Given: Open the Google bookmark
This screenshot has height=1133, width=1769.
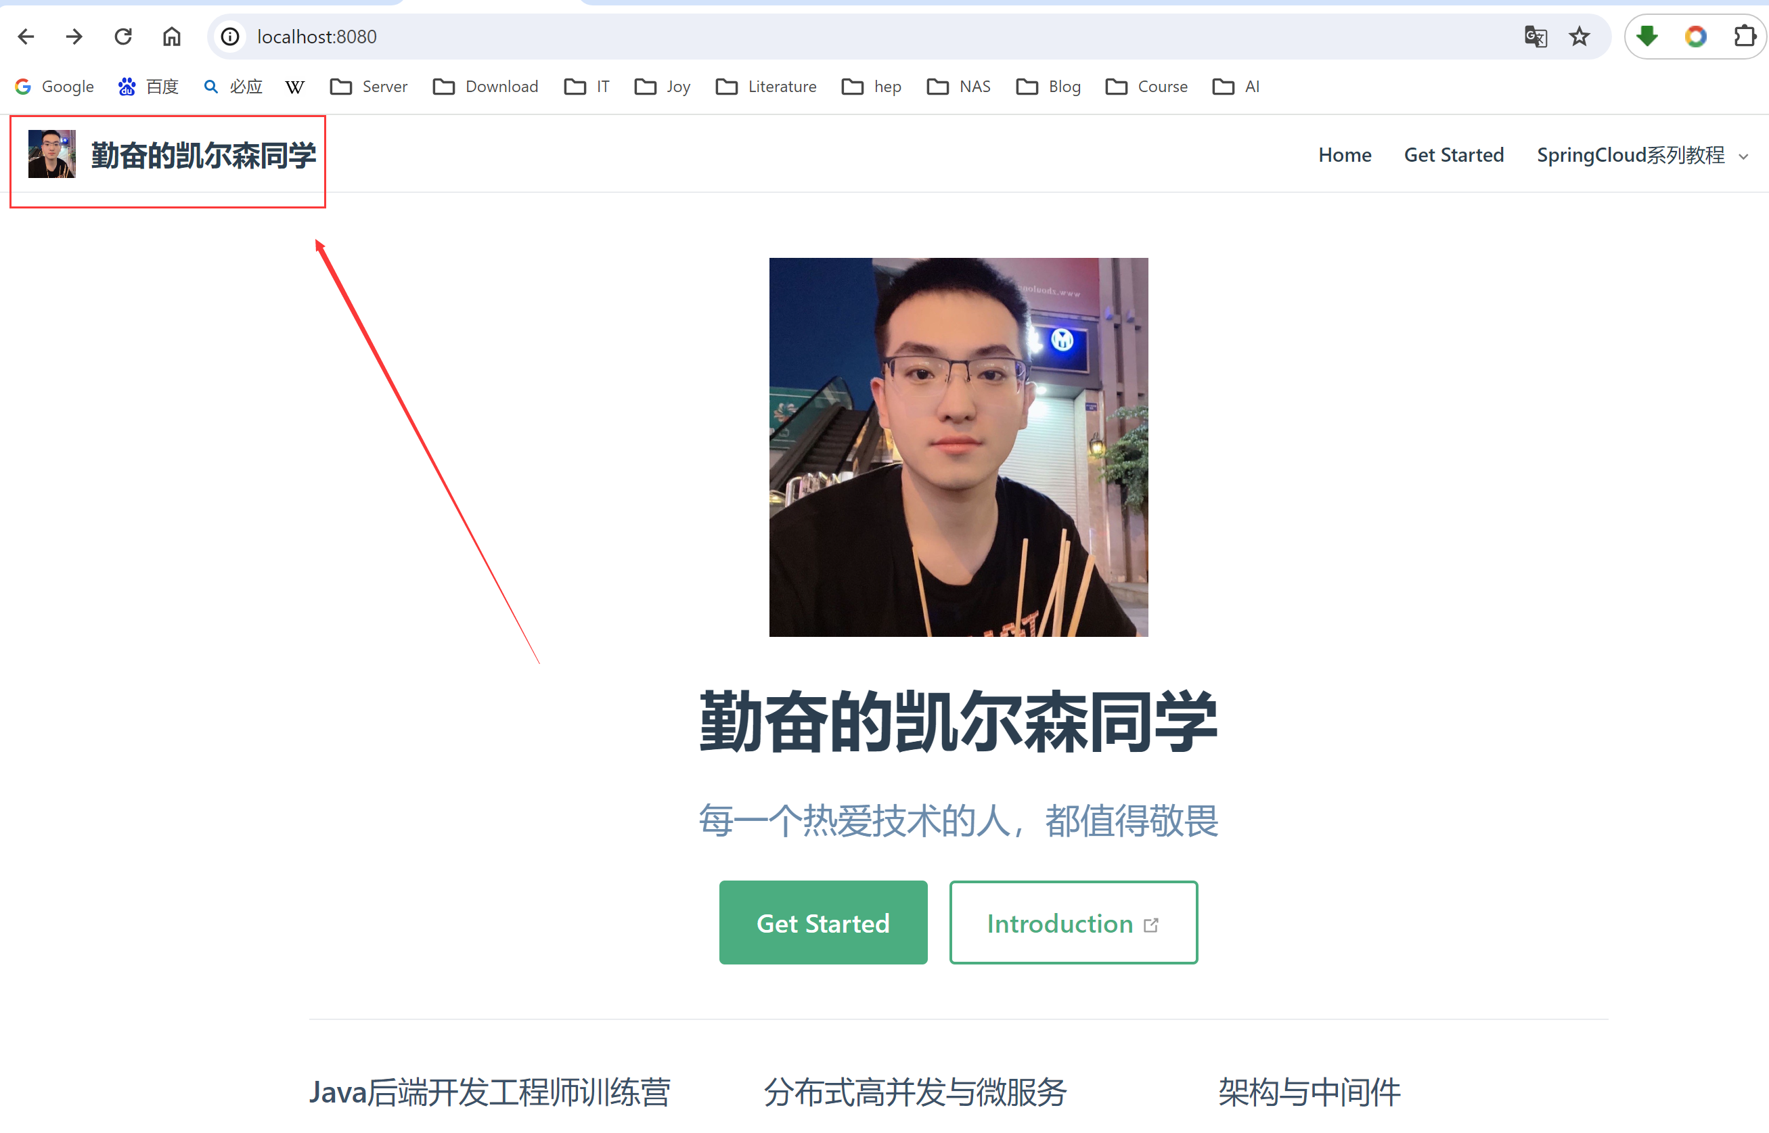Looking at the screenshot, I should pos(54,87).
